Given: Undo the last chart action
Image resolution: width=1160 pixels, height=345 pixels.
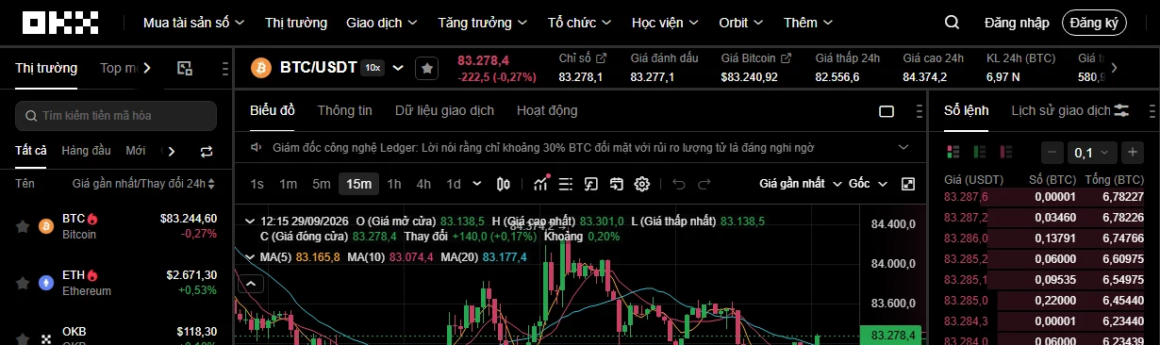Looking at the screenshot, I should coord(679,184).
